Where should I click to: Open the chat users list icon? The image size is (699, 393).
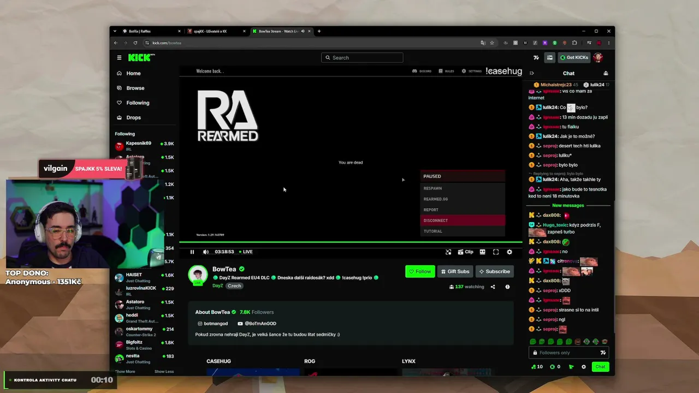pos(606,73)
